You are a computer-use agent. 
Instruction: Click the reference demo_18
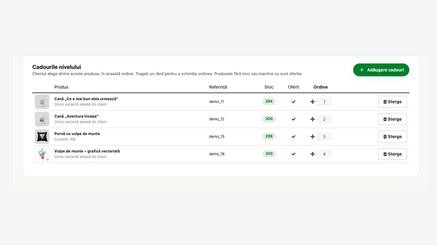pyautogui.click(x=217, y=154)
